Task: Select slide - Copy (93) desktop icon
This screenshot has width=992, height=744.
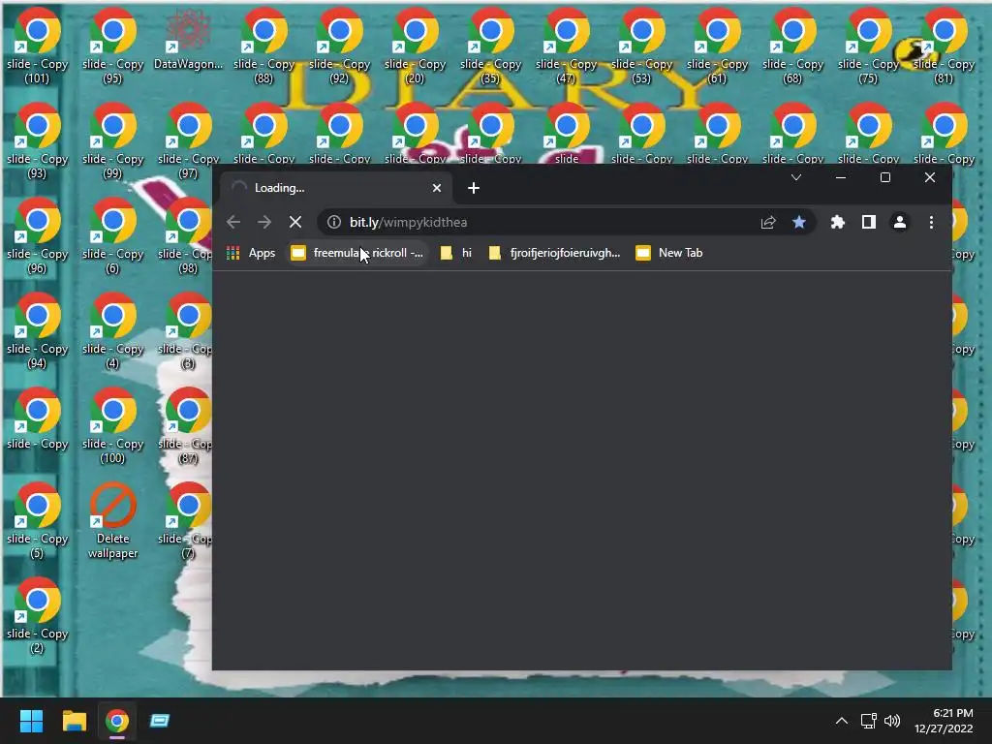Action: (38, 141)
